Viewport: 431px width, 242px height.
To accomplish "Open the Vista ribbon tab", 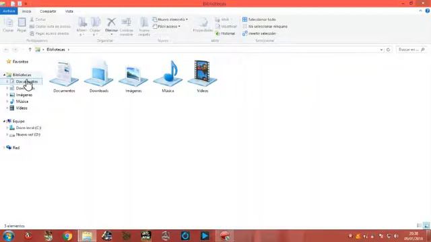I will 69,11.
